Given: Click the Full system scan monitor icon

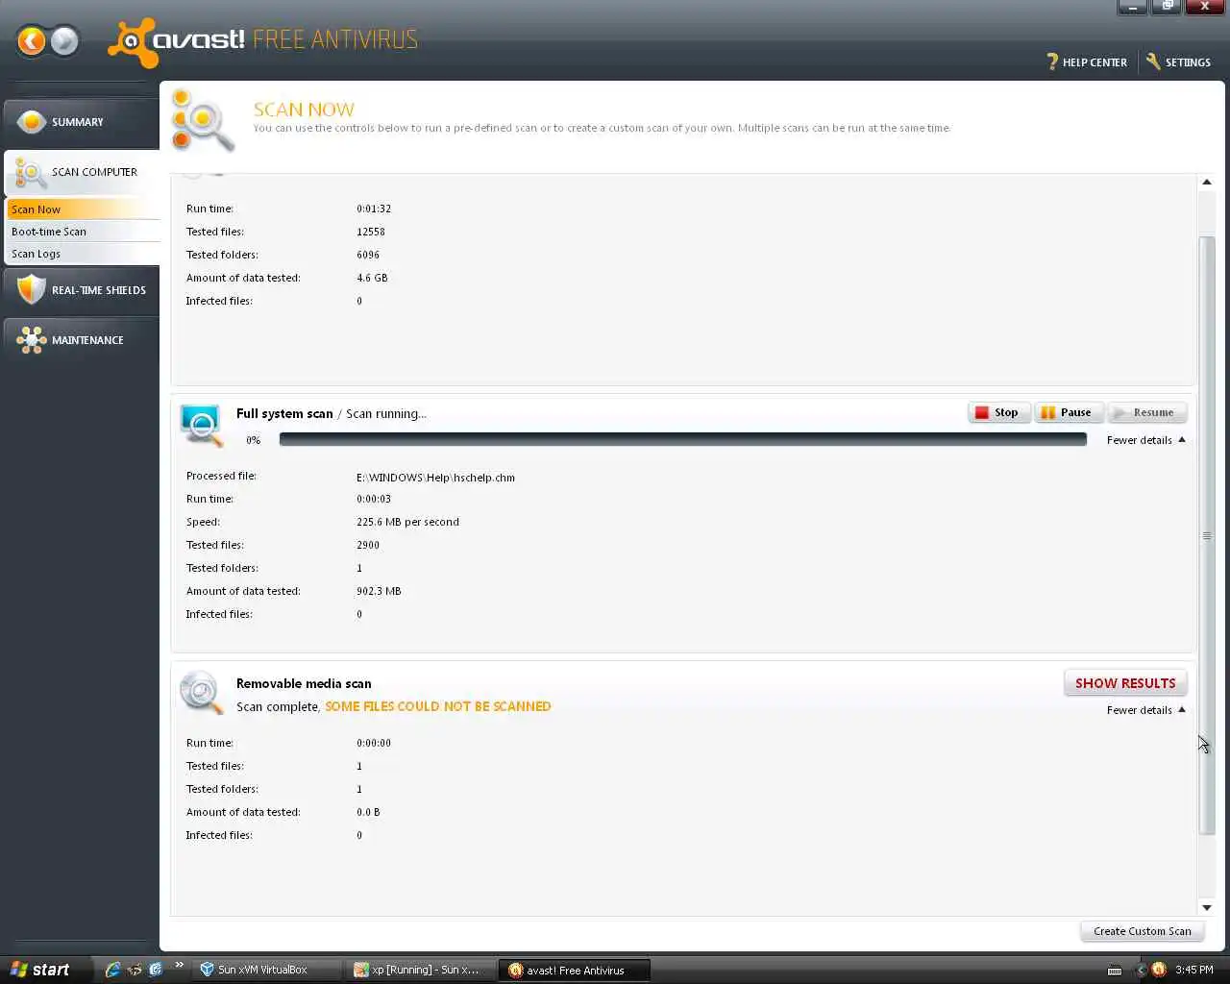Looking at the screenshot, I should [201, 424].
